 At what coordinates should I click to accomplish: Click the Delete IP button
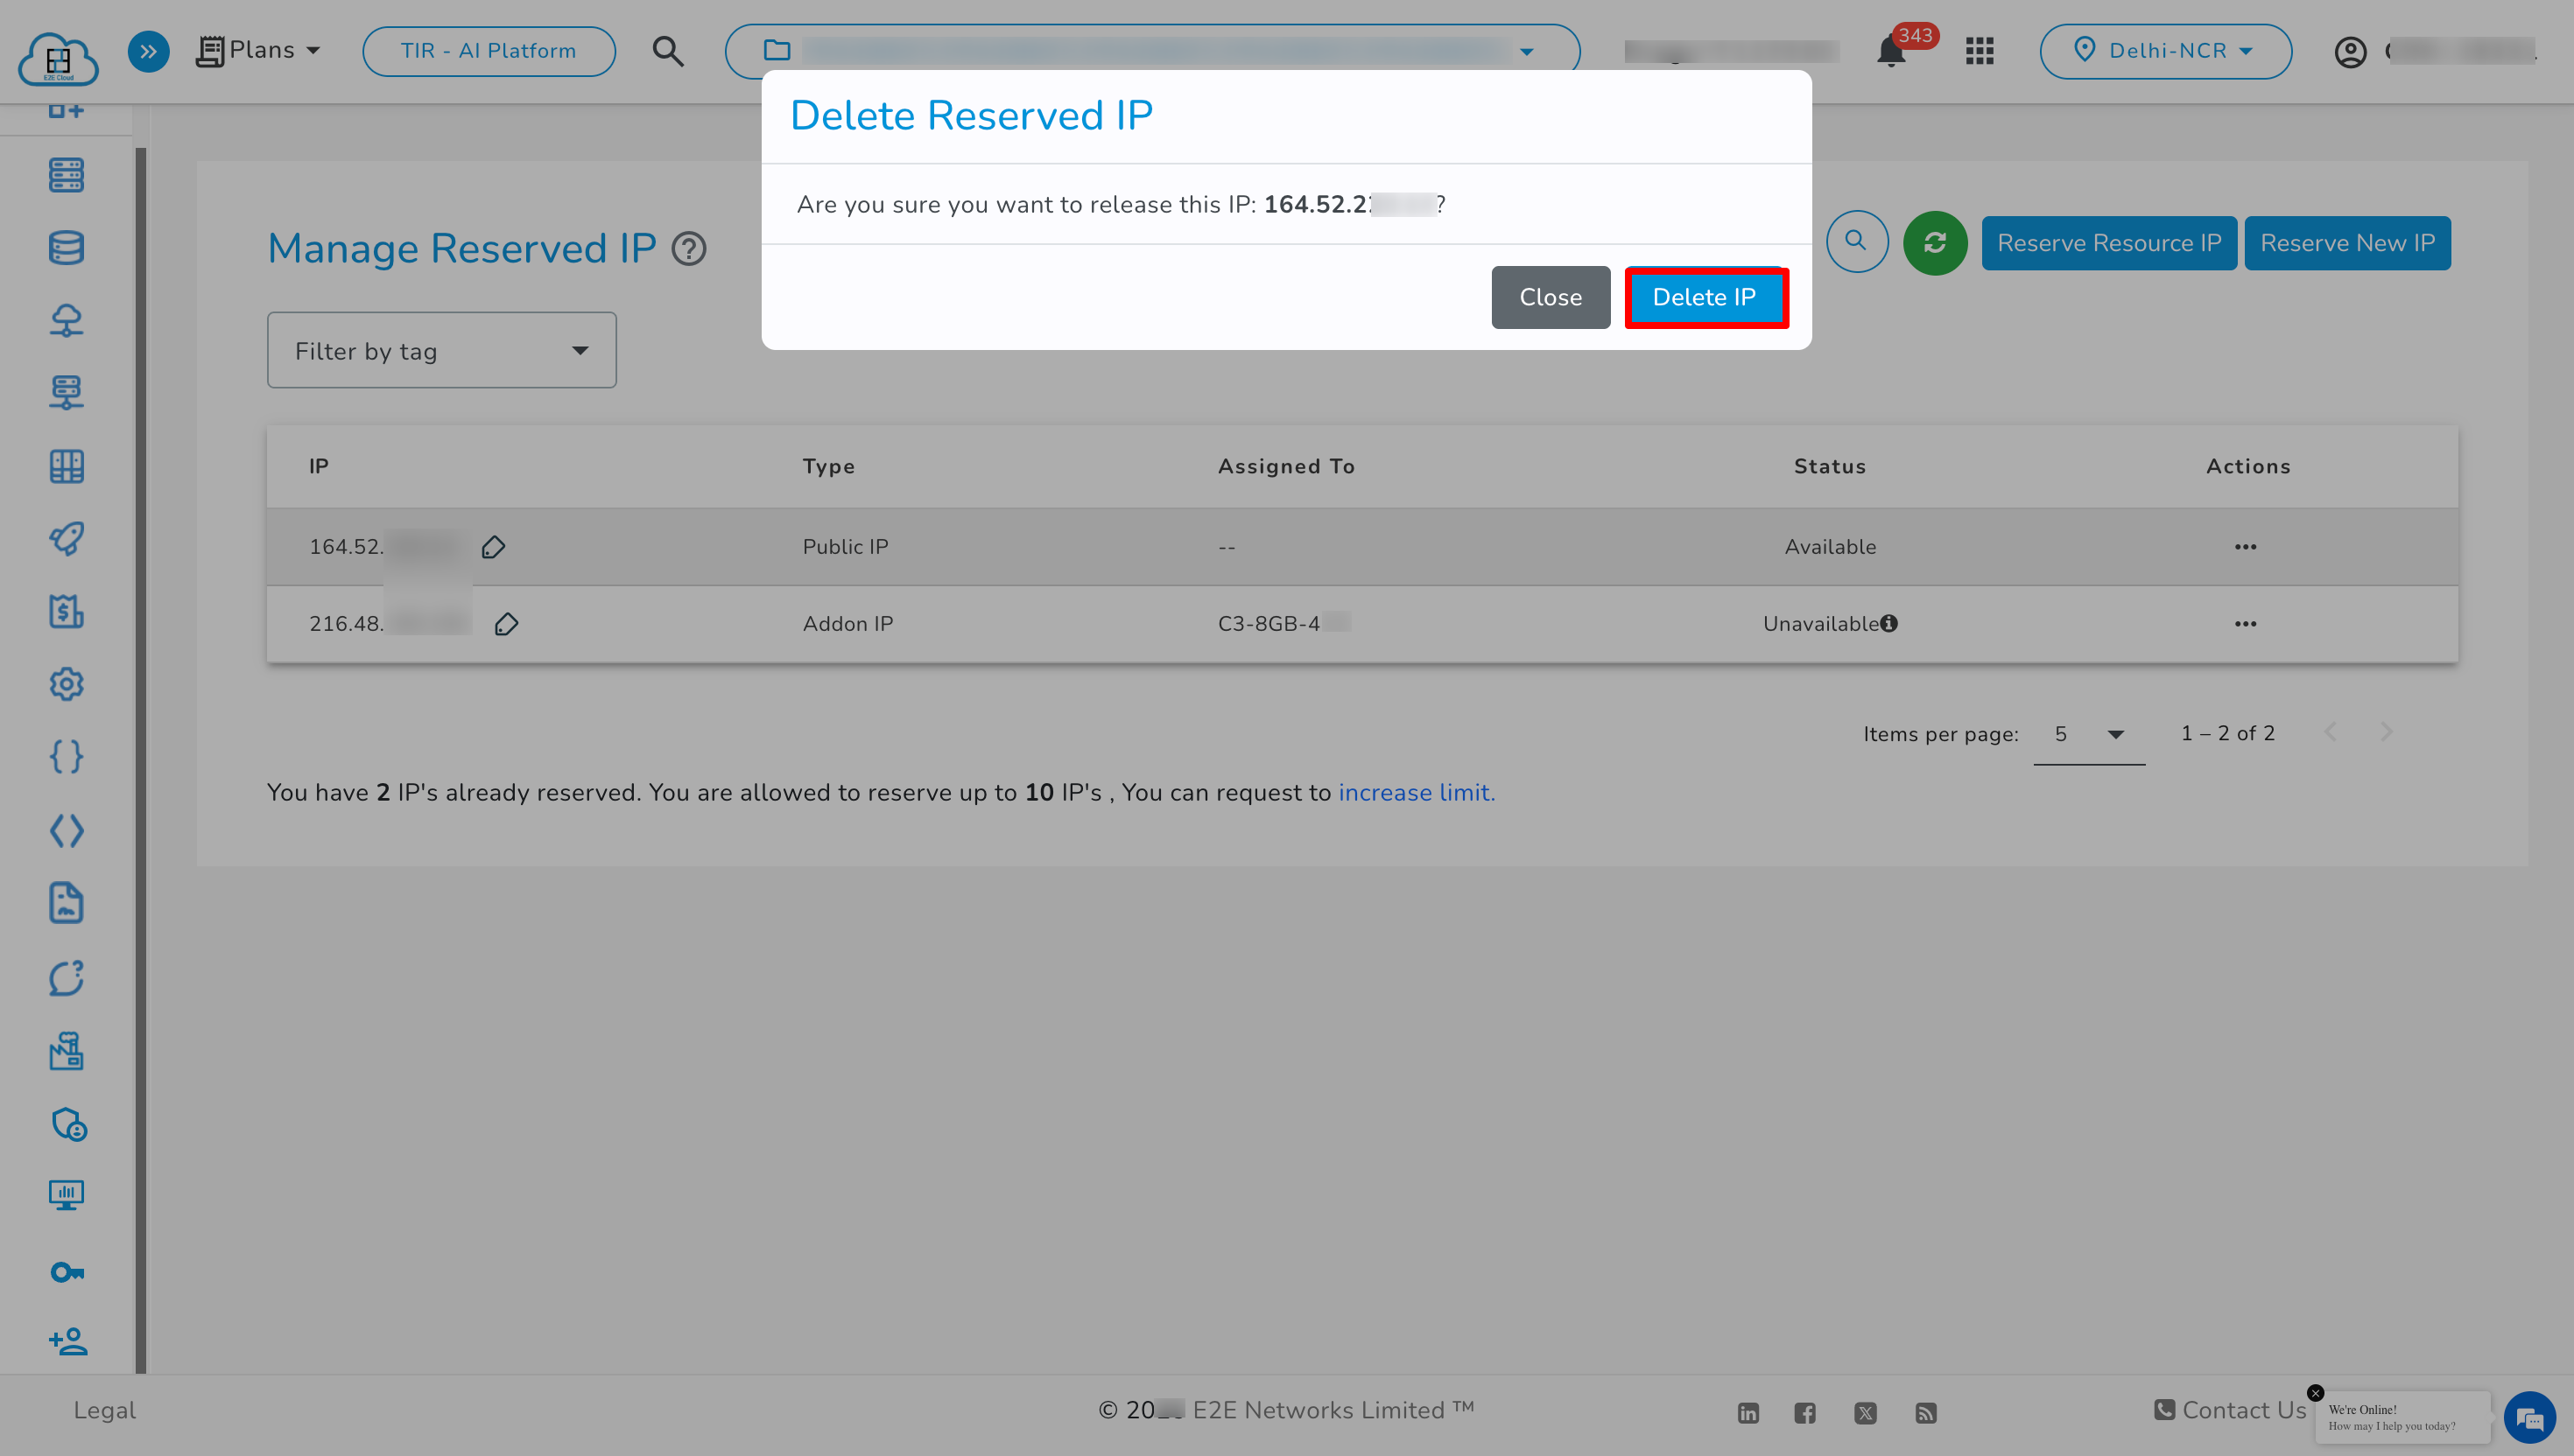pyautogui.click(x=1705, y=297)
